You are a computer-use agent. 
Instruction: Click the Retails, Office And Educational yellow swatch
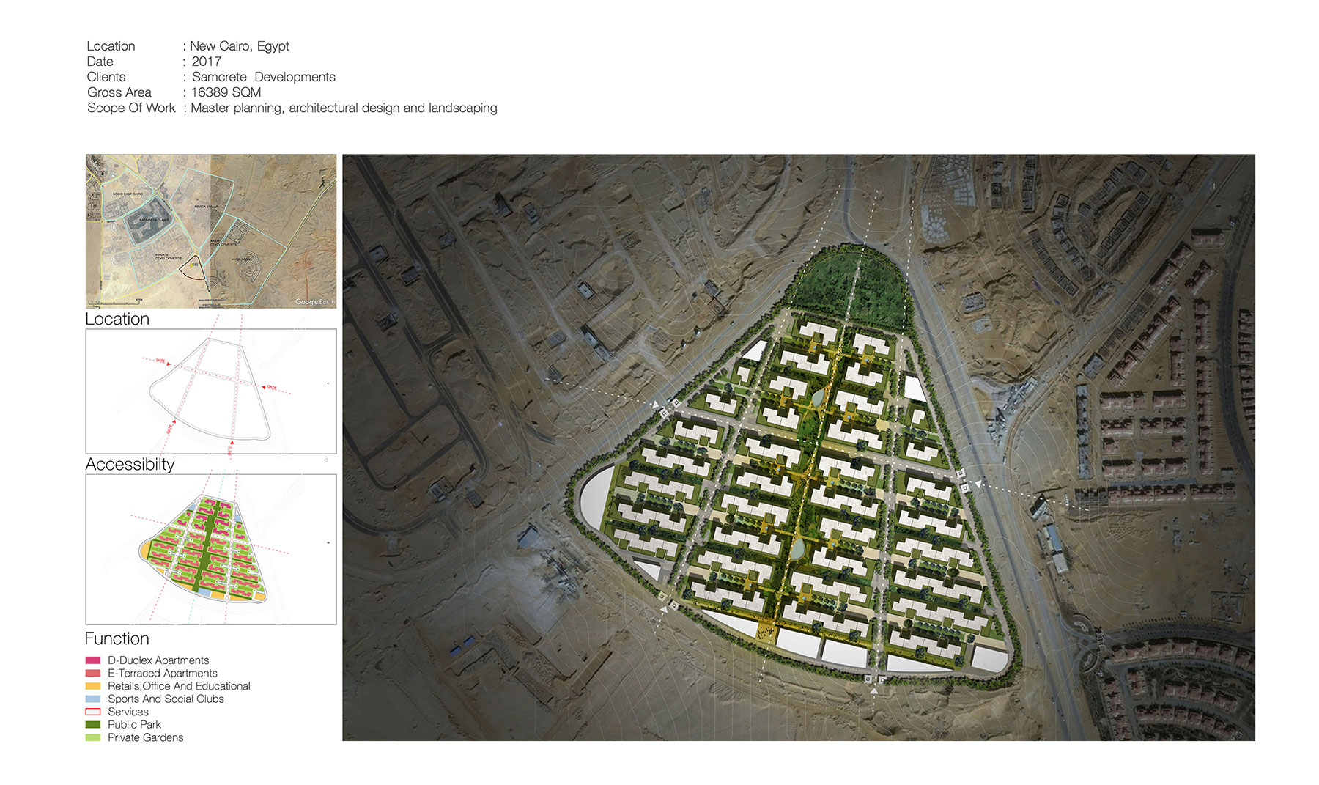(x=92, y=686)
